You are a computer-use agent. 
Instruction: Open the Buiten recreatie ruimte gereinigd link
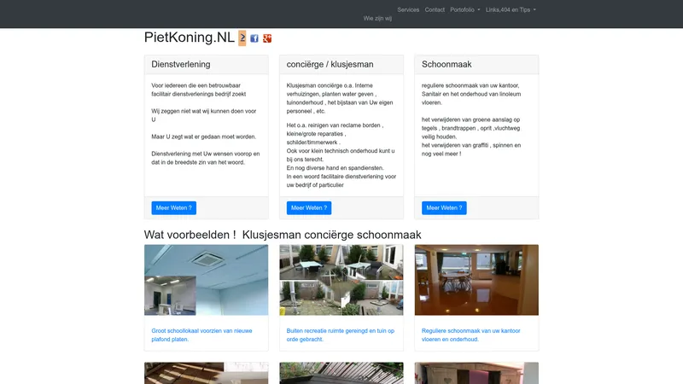click(x=340, y=335)
